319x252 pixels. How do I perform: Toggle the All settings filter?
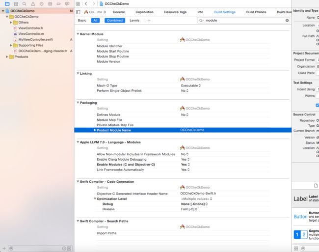(95, 20)
